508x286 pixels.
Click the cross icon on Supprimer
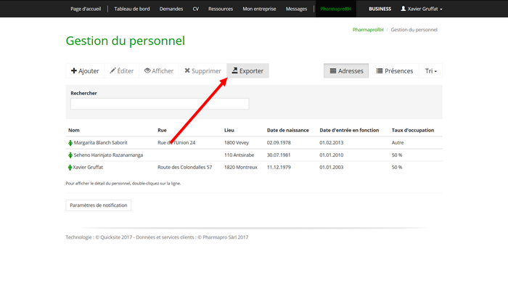187,70
